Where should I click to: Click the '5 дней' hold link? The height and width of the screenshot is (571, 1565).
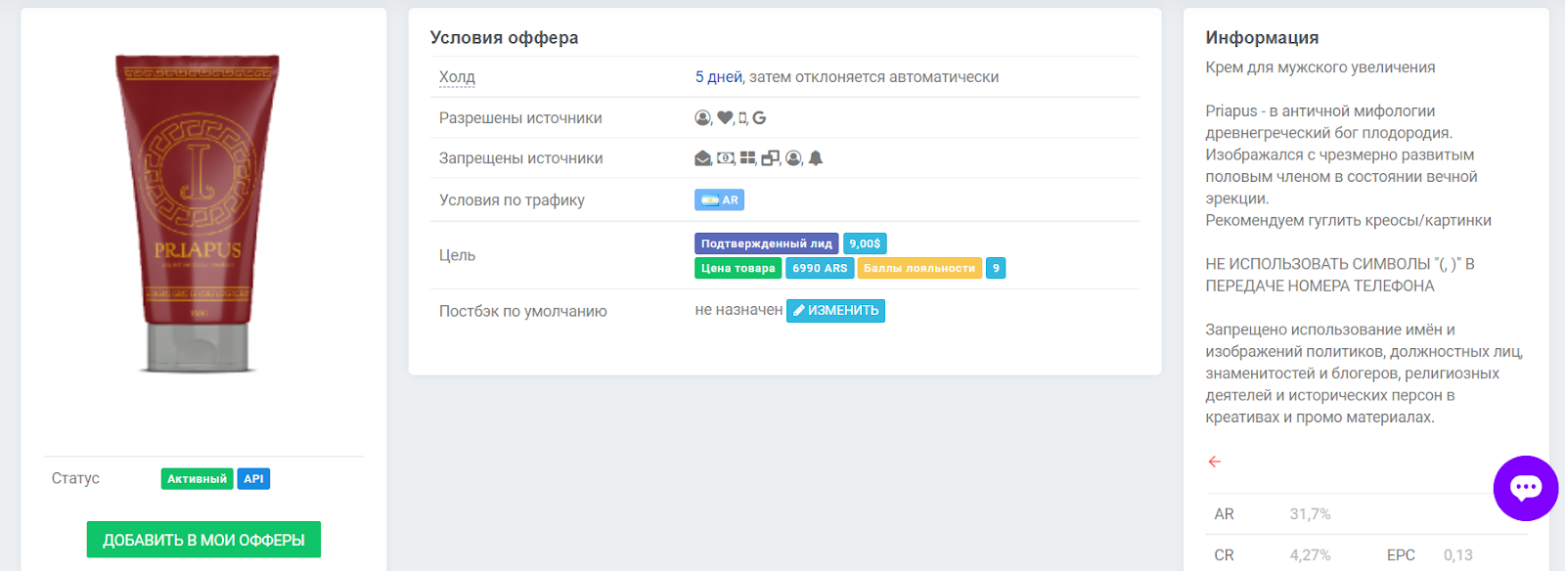tap(719, 77)
